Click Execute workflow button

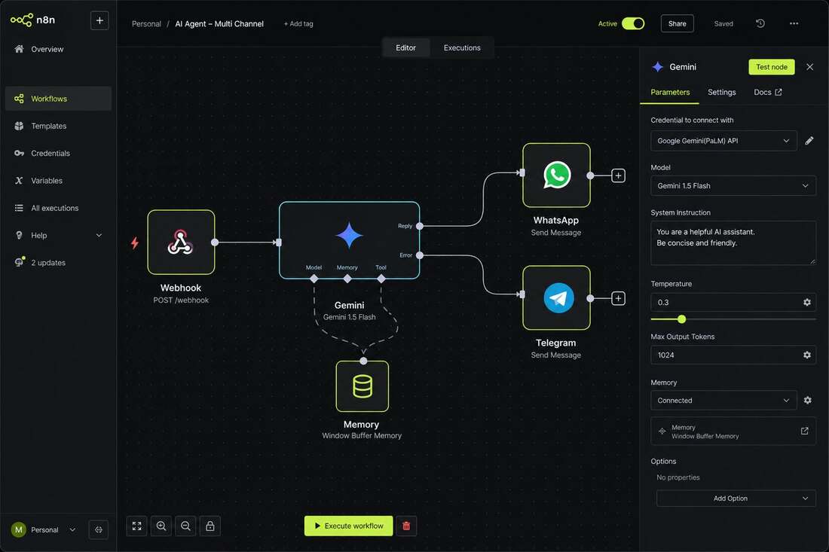pos(348,526)
